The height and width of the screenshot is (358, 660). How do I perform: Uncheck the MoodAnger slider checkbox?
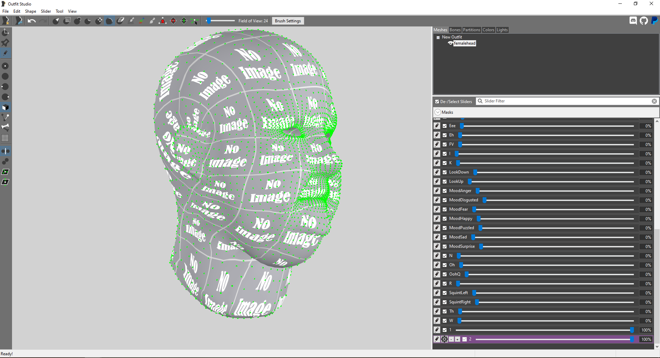(445, 191)
